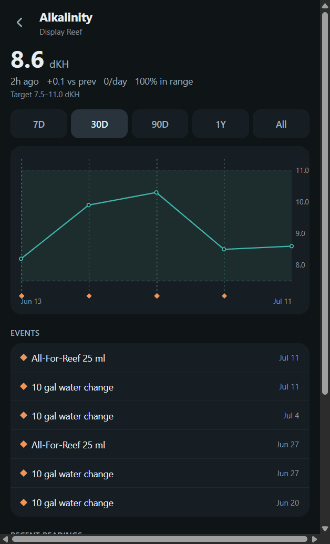Click the orange event diamond above Jun 13
The height and width of the screenshot is (544, 330).
[22, 296]
